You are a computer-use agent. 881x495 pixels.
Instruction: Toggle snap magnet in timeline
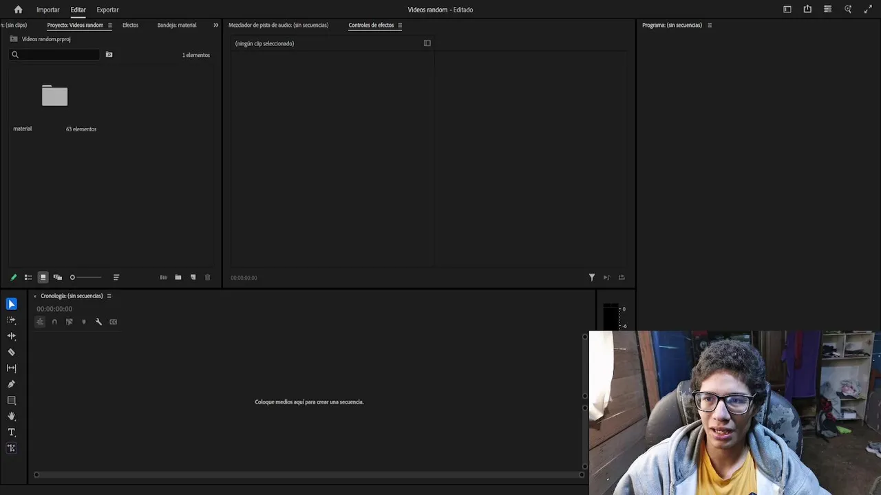tap(54, 322)
